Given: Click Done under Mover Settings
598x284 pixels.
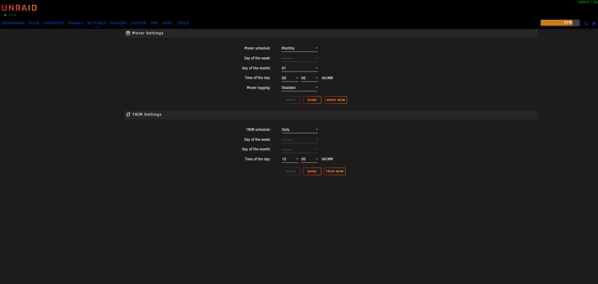Looking at the screenshot, I should click(x=312, y=100).
